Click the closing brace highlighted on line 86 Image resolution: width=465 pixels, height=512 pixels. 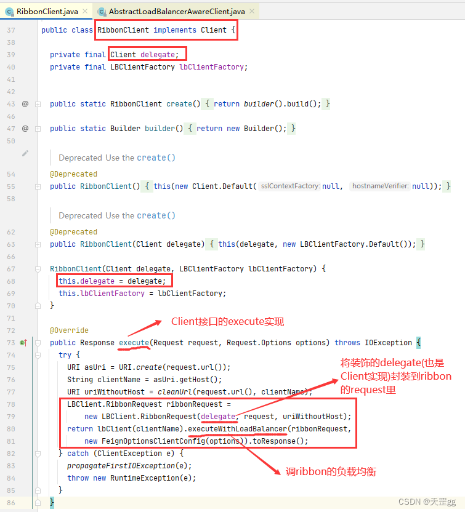tap(52, 503)
